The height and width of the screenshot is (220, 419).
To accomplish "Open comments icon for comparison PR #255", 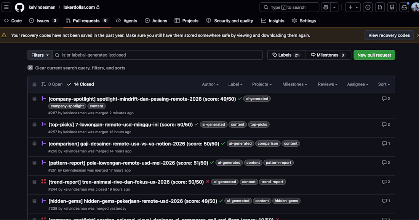I will point(386,144).
